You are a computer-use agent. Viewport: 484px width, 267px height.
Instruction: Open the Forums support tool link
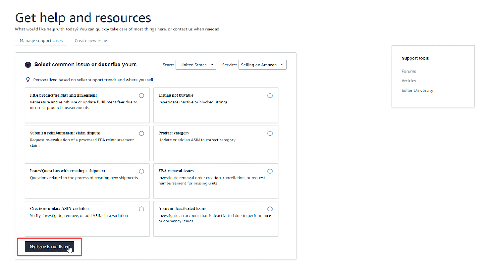408,71
